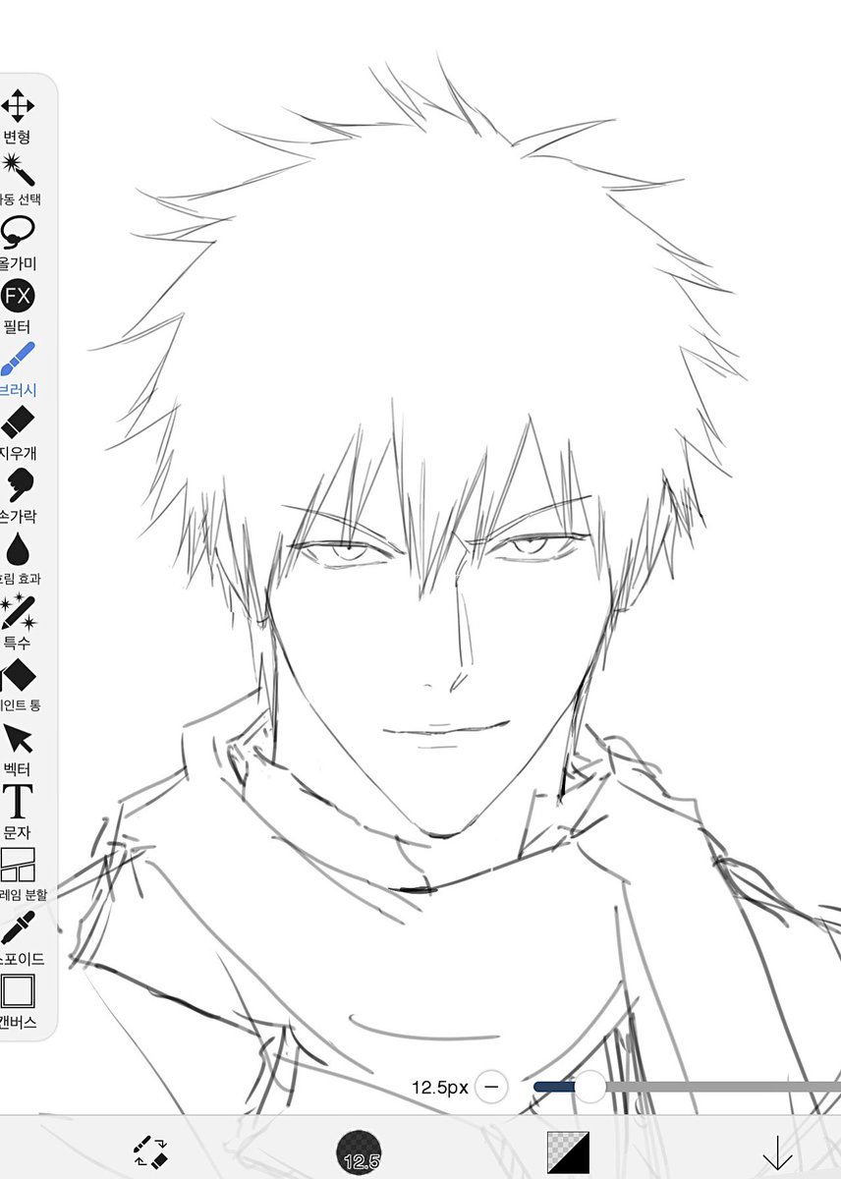Image resolution: width=841 pixels, height=1179 pixels.
Task: Decrease brush thickness with minus button
Action: 491,1087
